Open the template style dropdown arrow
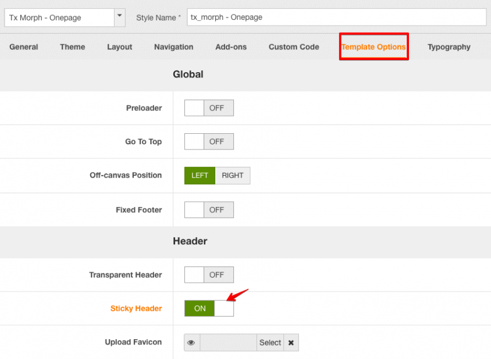Viewport: 491px width, 359px height. pos(120,17)
